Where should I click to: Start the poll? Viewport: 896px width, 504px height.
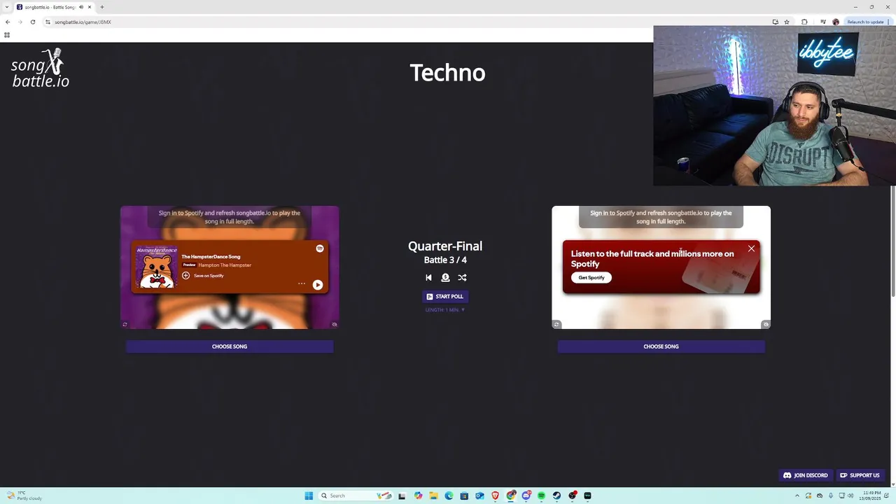coord(445,297)
